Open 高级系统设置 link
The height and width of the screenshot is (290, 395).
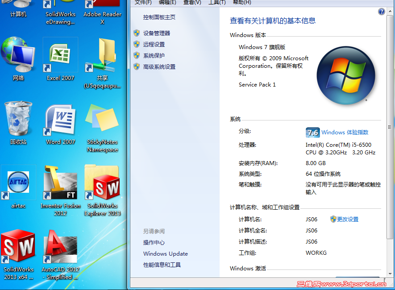coord(159,67)
